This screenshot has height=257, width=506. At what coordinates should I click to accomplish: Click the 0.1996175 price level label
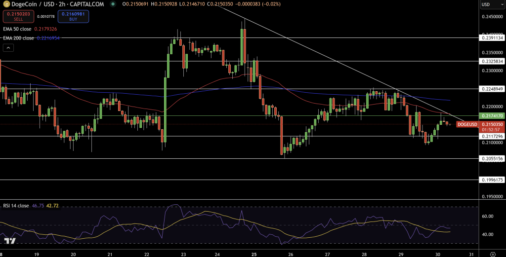[493, 180]
